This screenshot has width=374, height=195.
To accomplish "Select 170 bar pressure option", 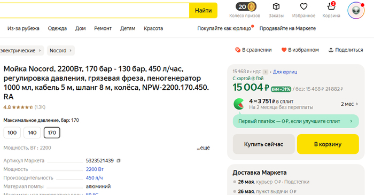I will coord(52,132).
